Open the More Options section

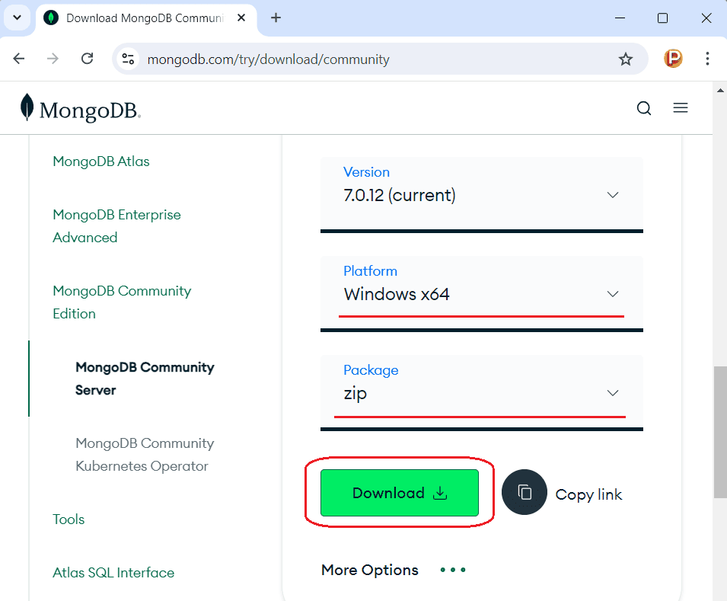[x=369, y=570]
